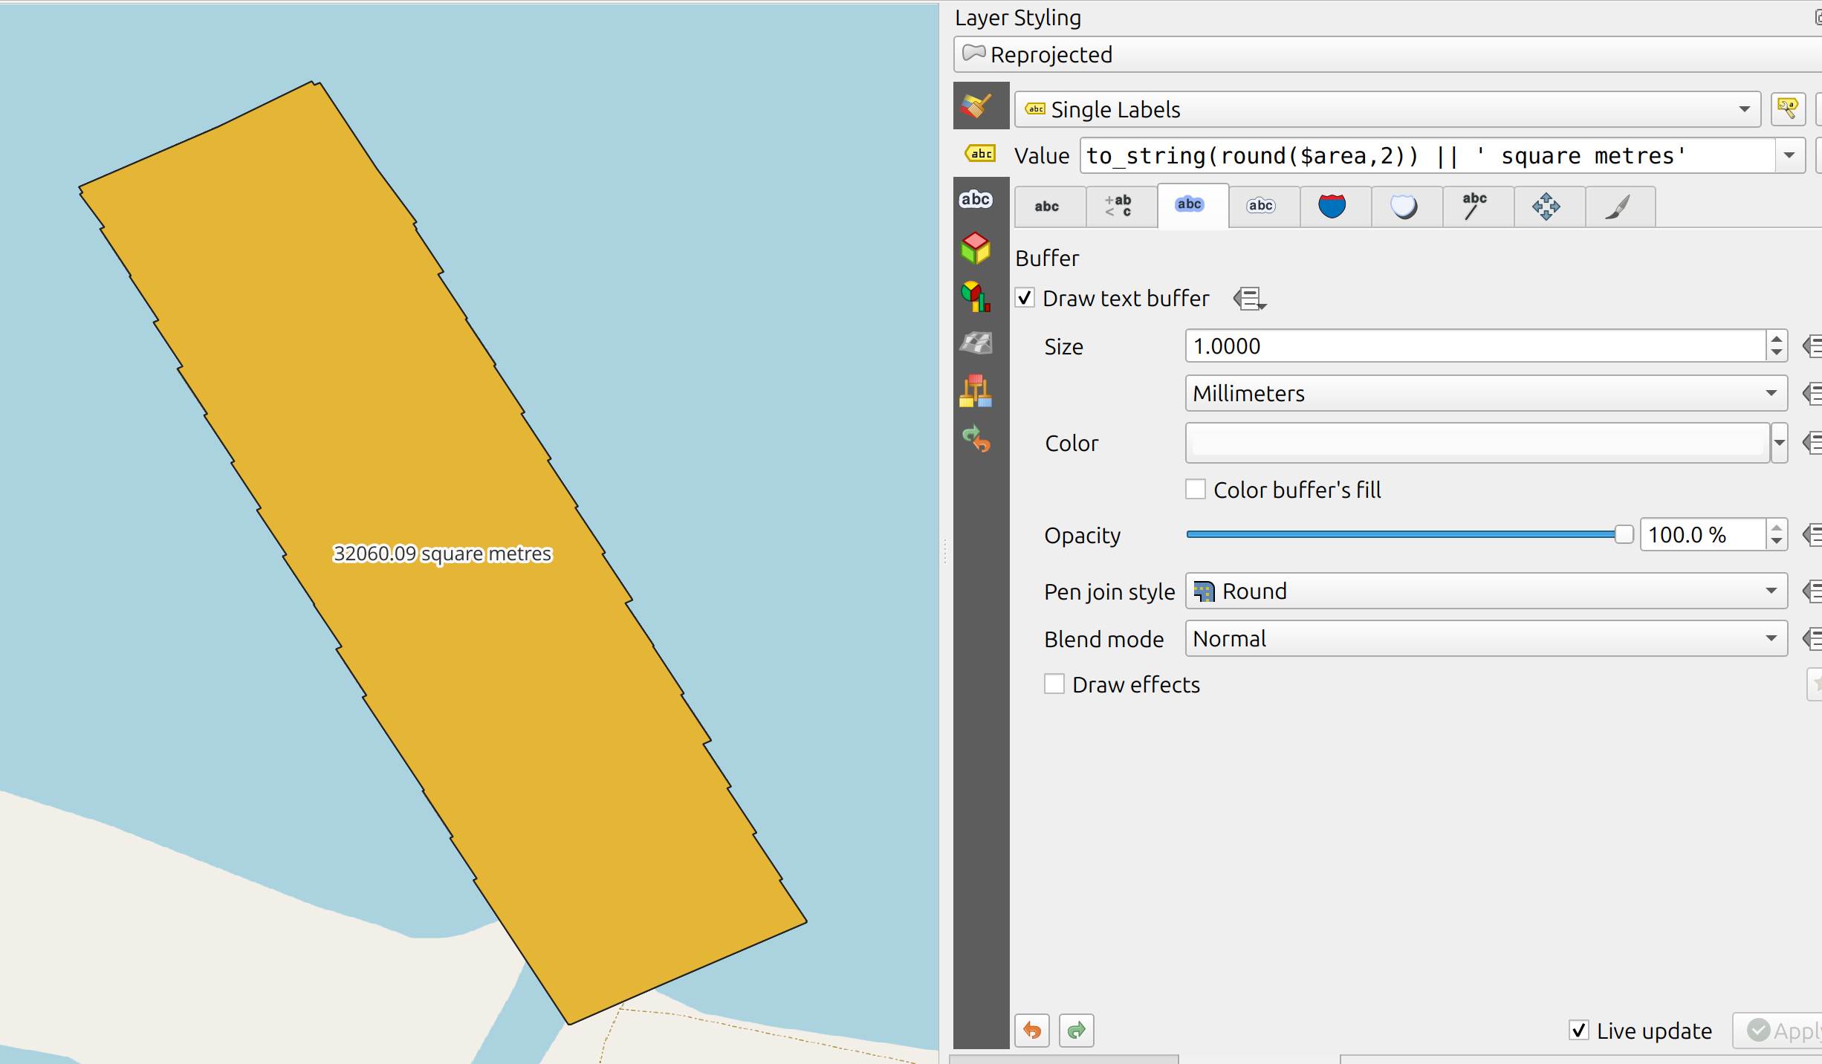Click the abc label field icon beside Value
Image resolution: width=1822 pixels, height=1064 pixels.
[980, 154]
